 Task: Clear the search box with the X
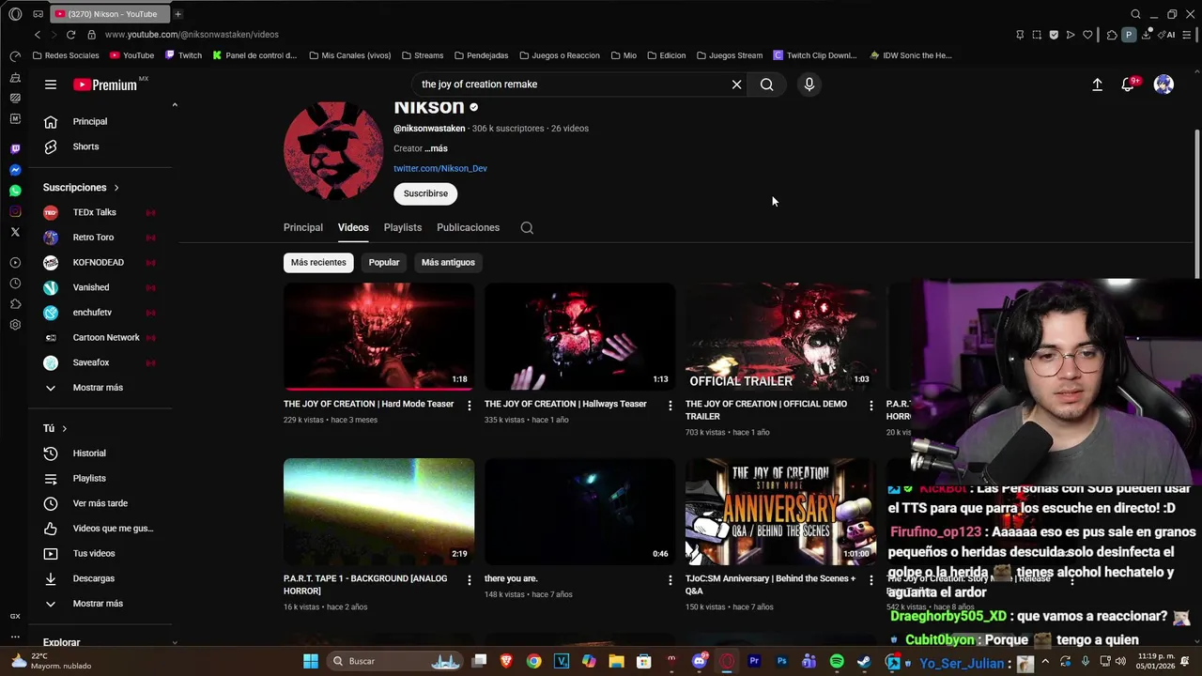tap(736, 84)
